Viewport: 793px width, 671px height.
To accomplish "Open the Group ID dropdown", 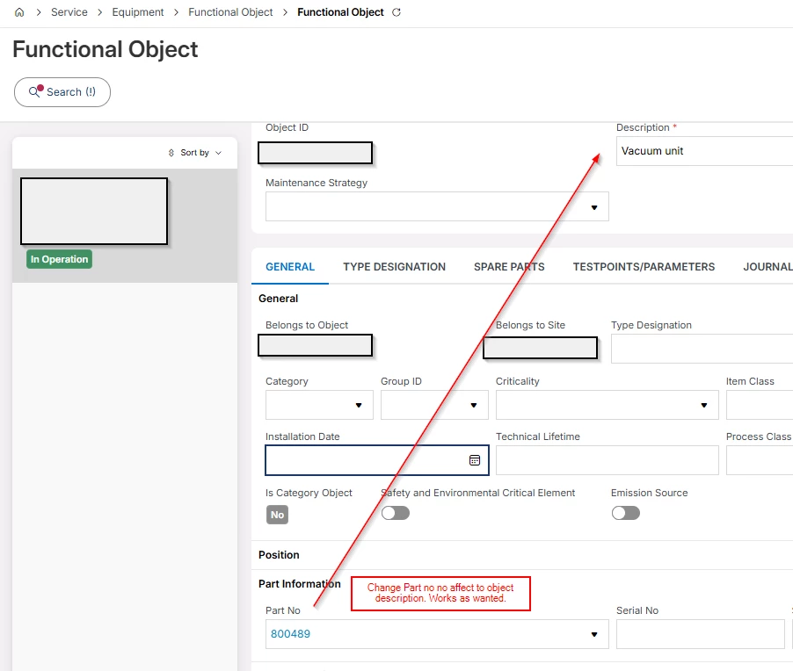I will pyautogui.click(x=473, y=405).
